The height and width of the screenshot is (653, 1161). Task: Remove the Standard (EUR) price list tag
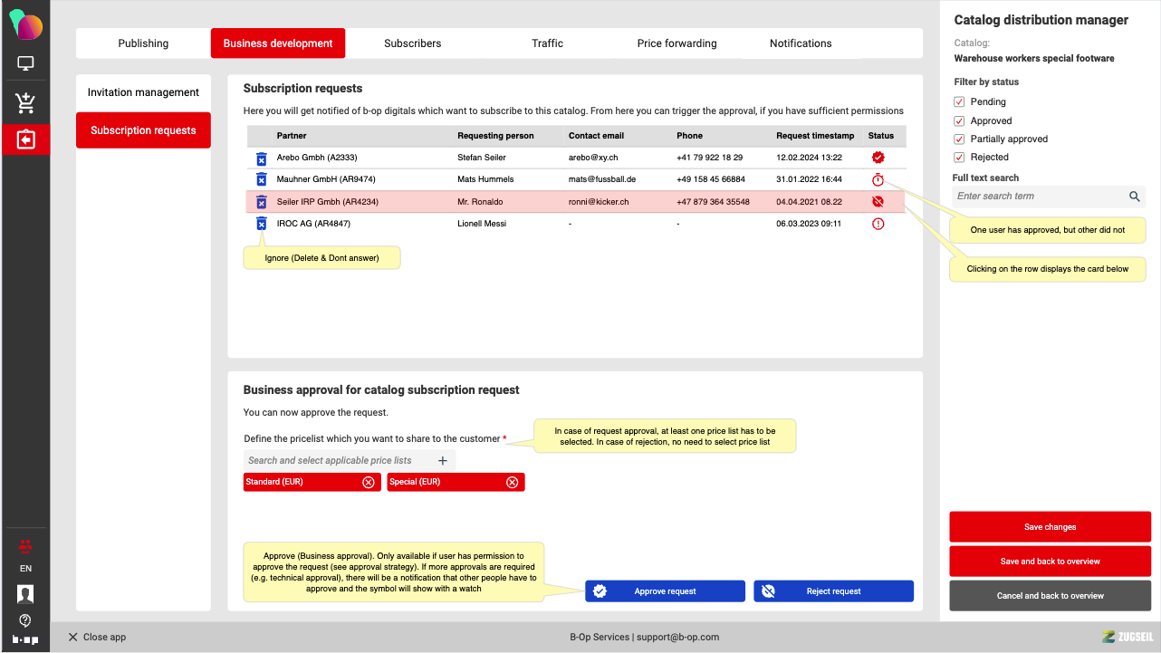(369, 483)
